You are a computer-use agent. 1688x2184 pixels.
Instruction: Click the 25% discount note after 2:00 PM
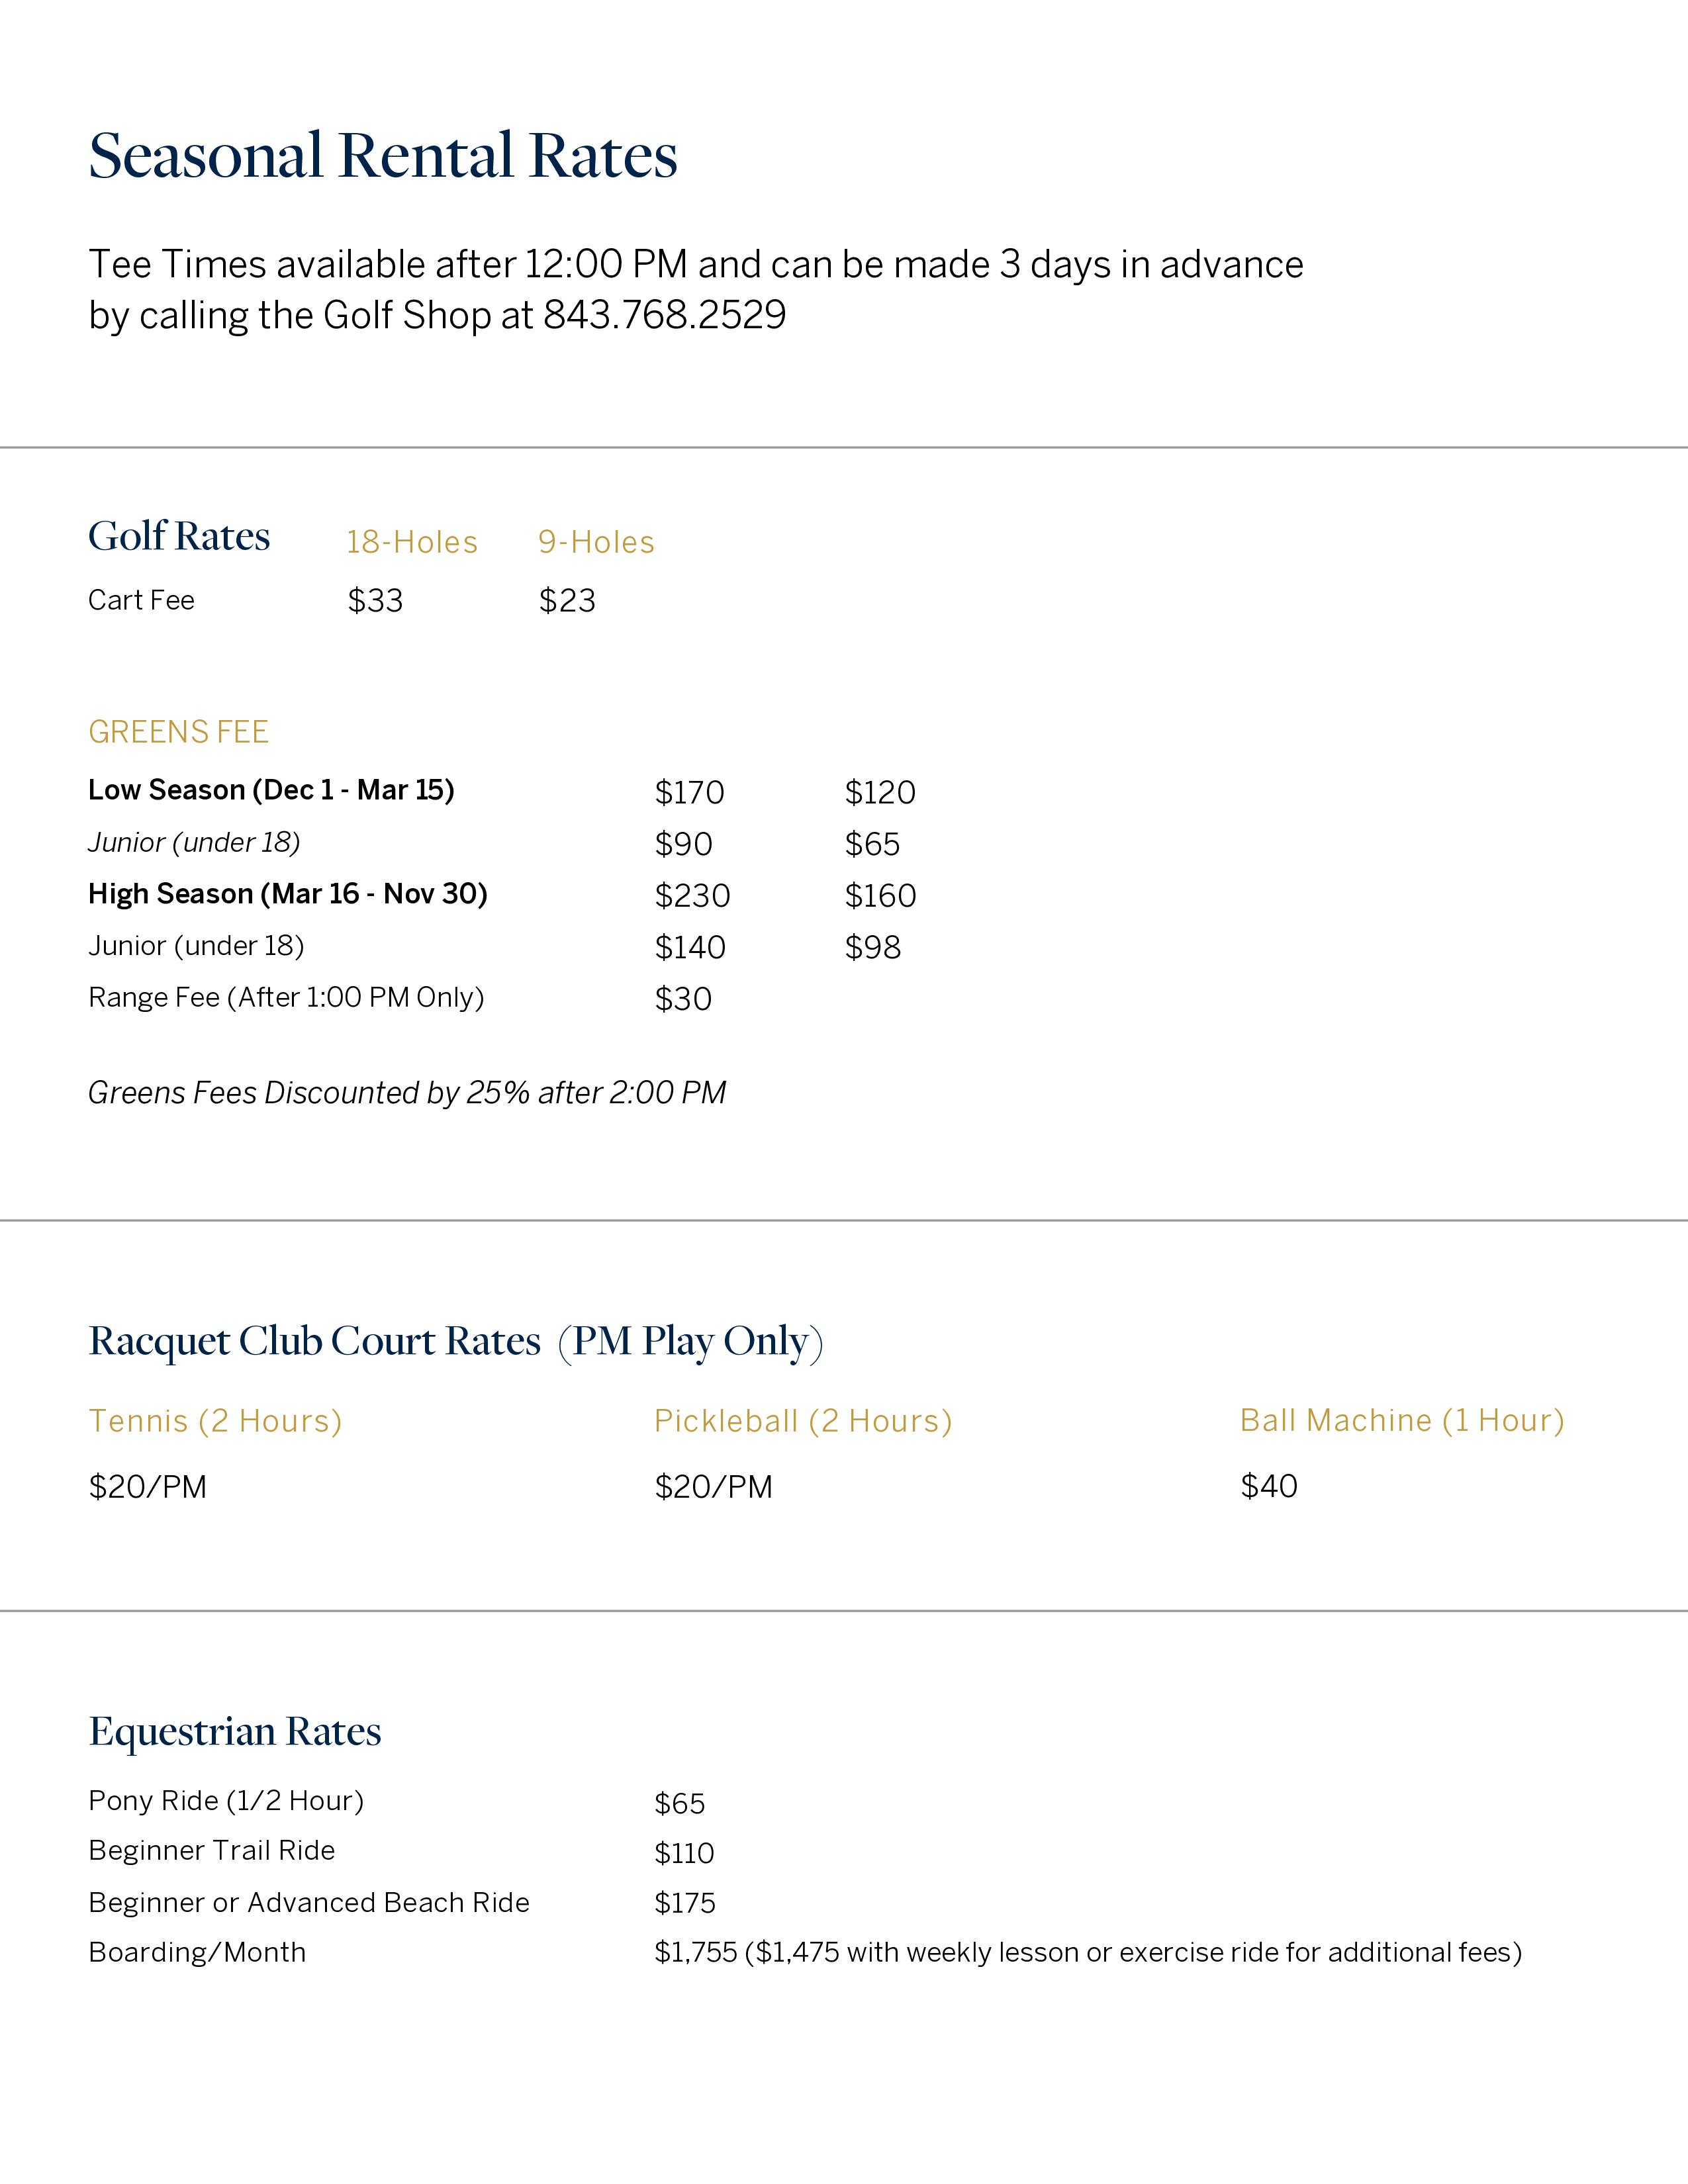click(407, 1093)
